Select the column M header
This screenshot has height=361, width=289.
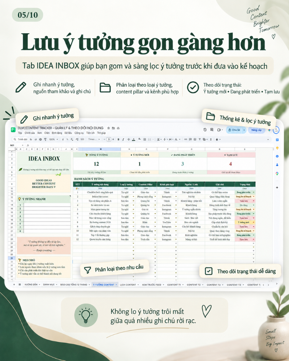(x=101, y=149)
